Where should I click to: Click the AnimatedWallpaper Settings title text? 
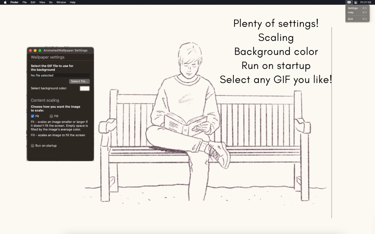pyautogui.click(x=65, y=50)
